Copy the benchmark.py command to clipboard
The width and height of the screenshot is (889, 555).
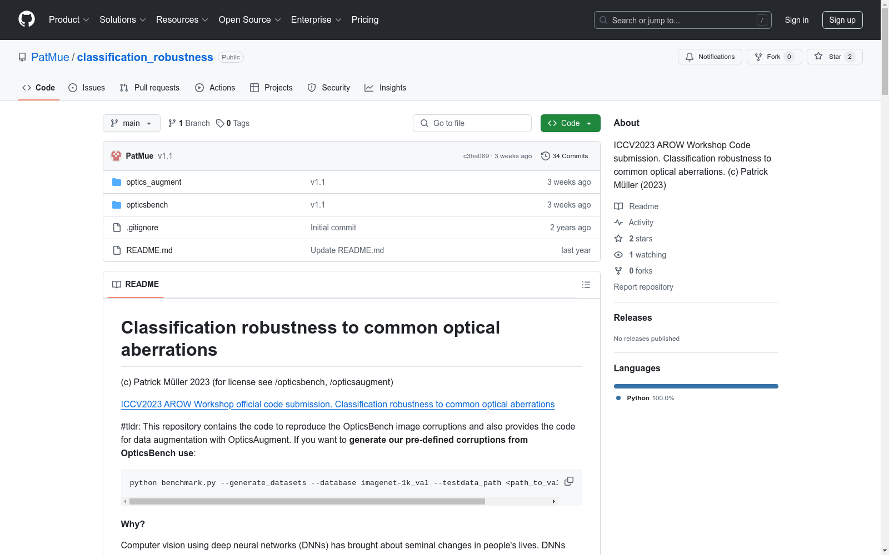[569, 481]
